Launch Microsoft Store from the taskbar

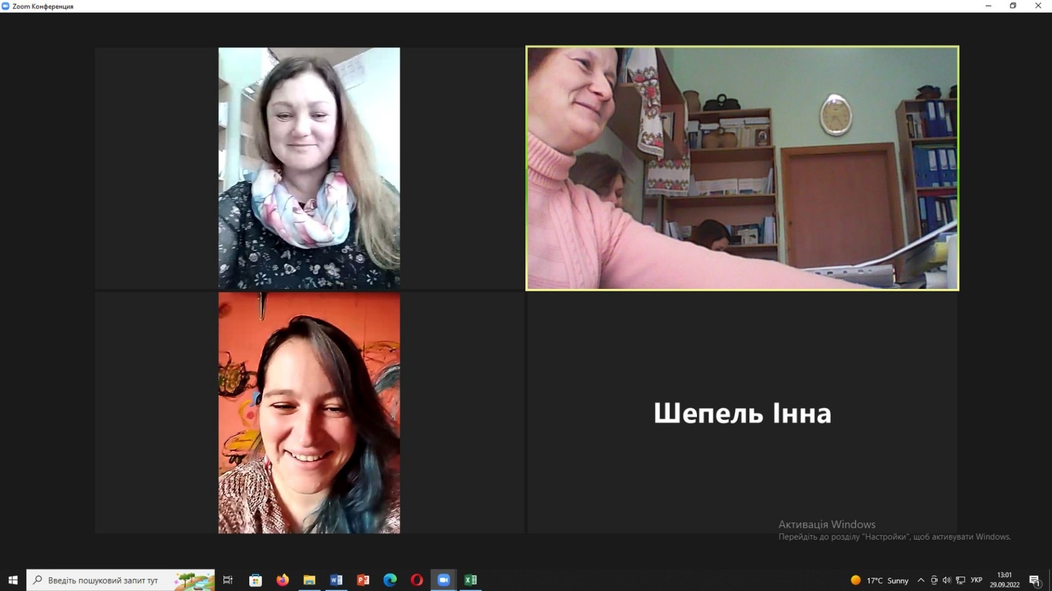[256, 580]
